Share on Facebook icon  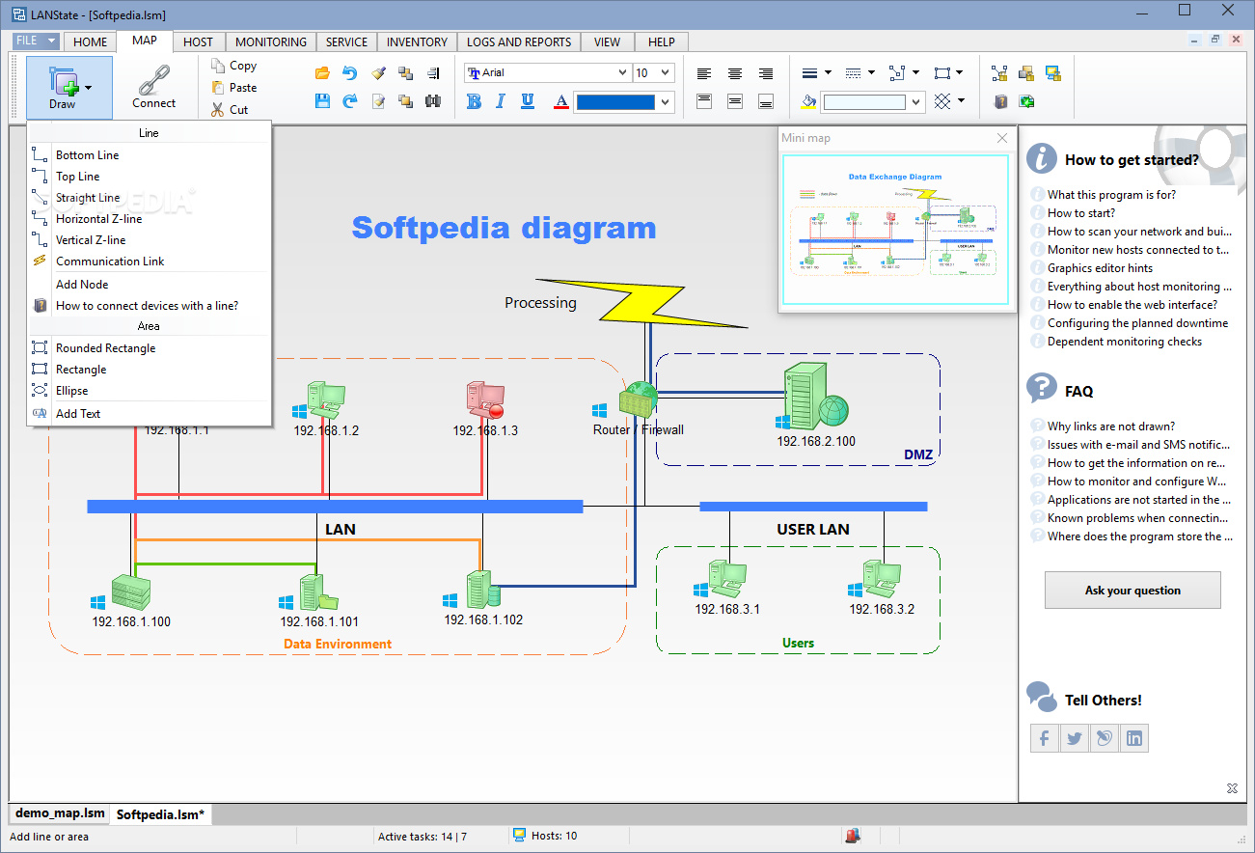click(x=1045, y=738)
